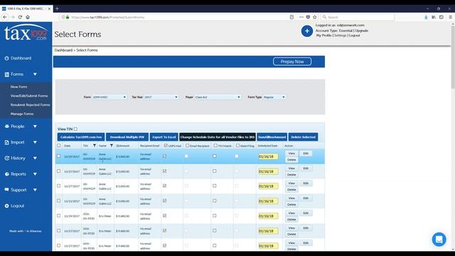Expand the History menu arrow

tap(35, 158)
